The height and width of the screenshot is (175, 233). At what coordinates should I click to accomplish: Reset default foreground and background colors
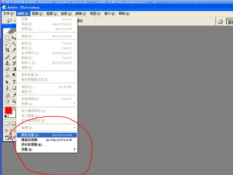pos(6,116)
